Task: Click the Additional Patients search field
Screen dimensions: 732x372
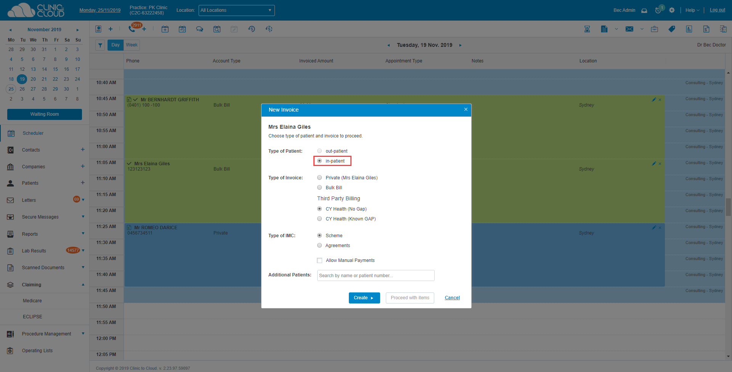Action: coord(376,275)
